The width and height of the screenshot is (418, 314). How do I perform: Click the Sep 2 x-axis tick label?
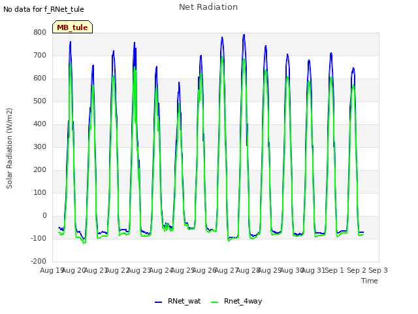point(357,270)
